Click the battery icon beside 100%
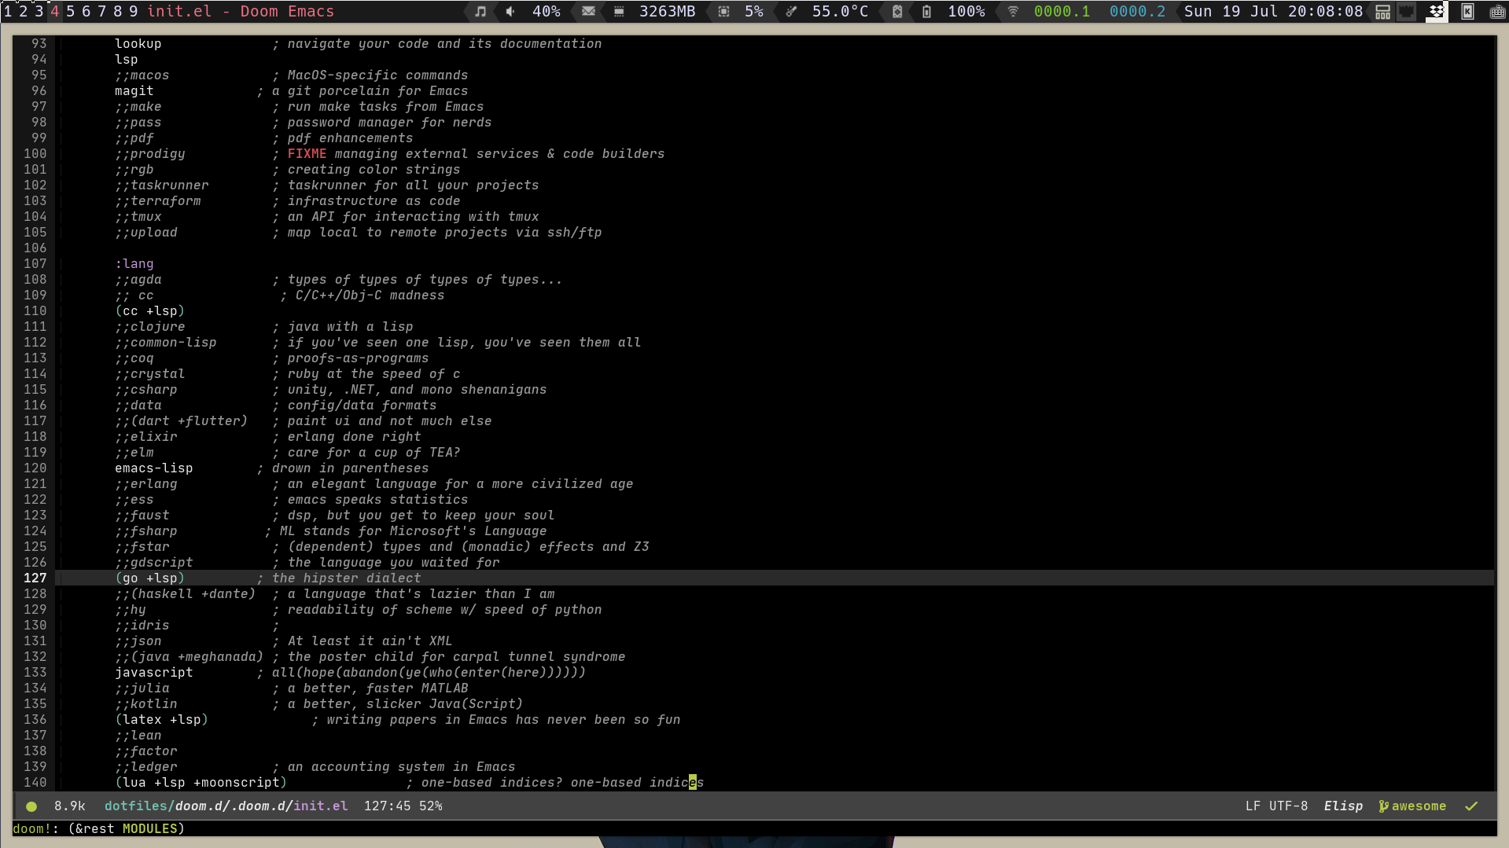 pyautogui.click(x=926, y=12)
